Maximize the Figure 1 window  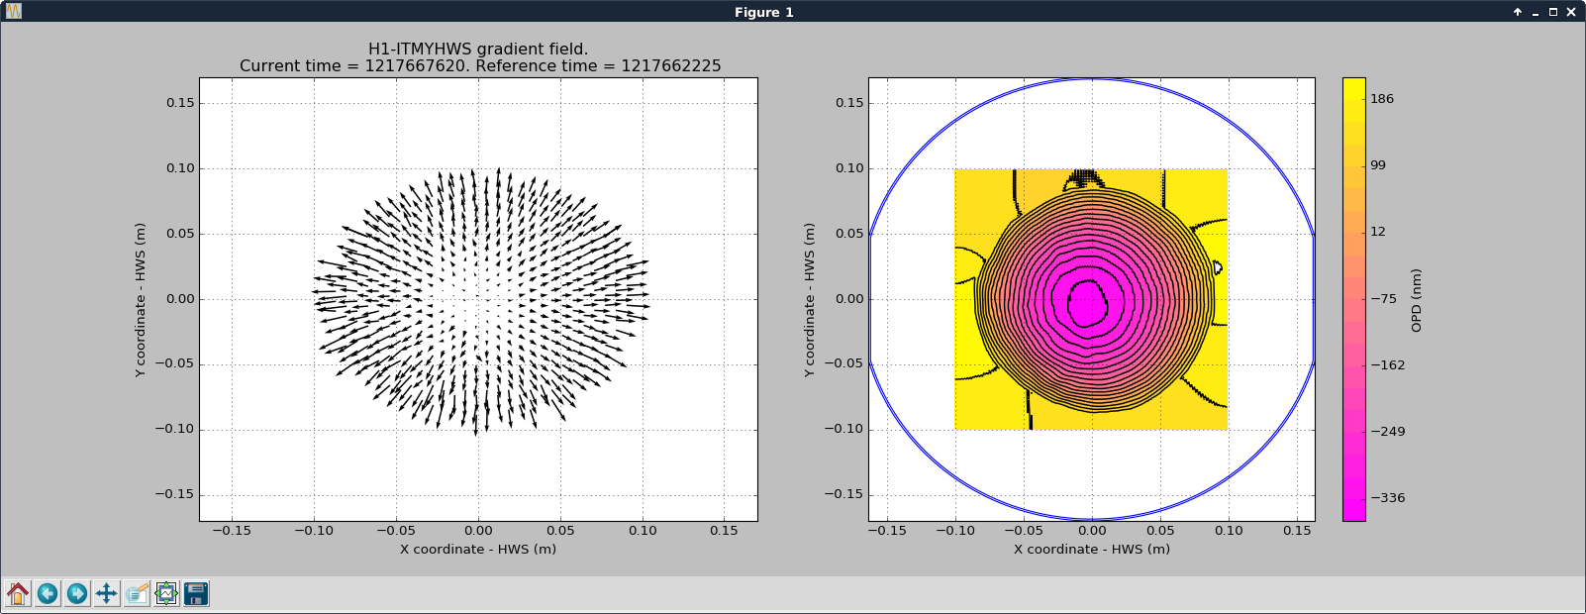point(1553,12)
